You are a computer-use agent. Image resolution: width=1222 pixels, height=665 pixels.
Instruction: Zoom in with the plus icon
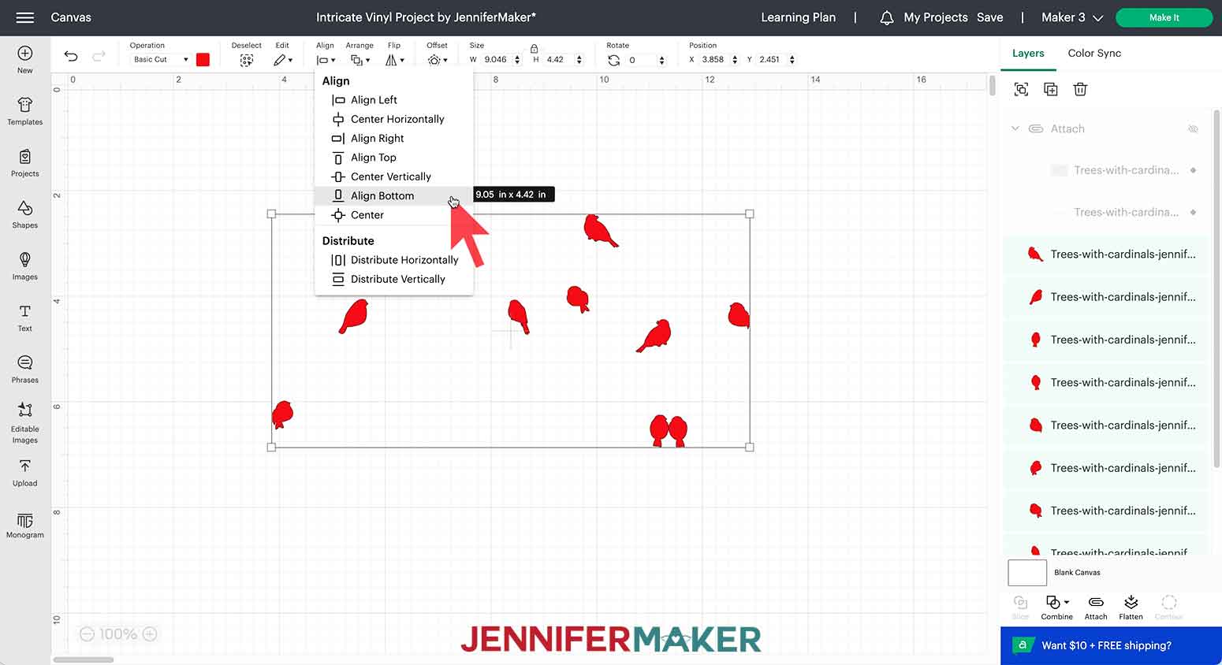pyautogui.click(x=150, y=634)
